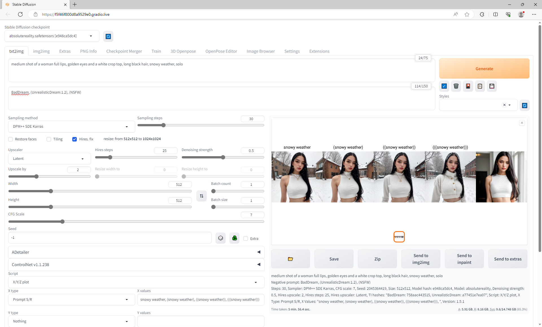Viewport: 542px width, 327px height.
Task: Click the floppy disk save style icon
Action: point(492,86)
